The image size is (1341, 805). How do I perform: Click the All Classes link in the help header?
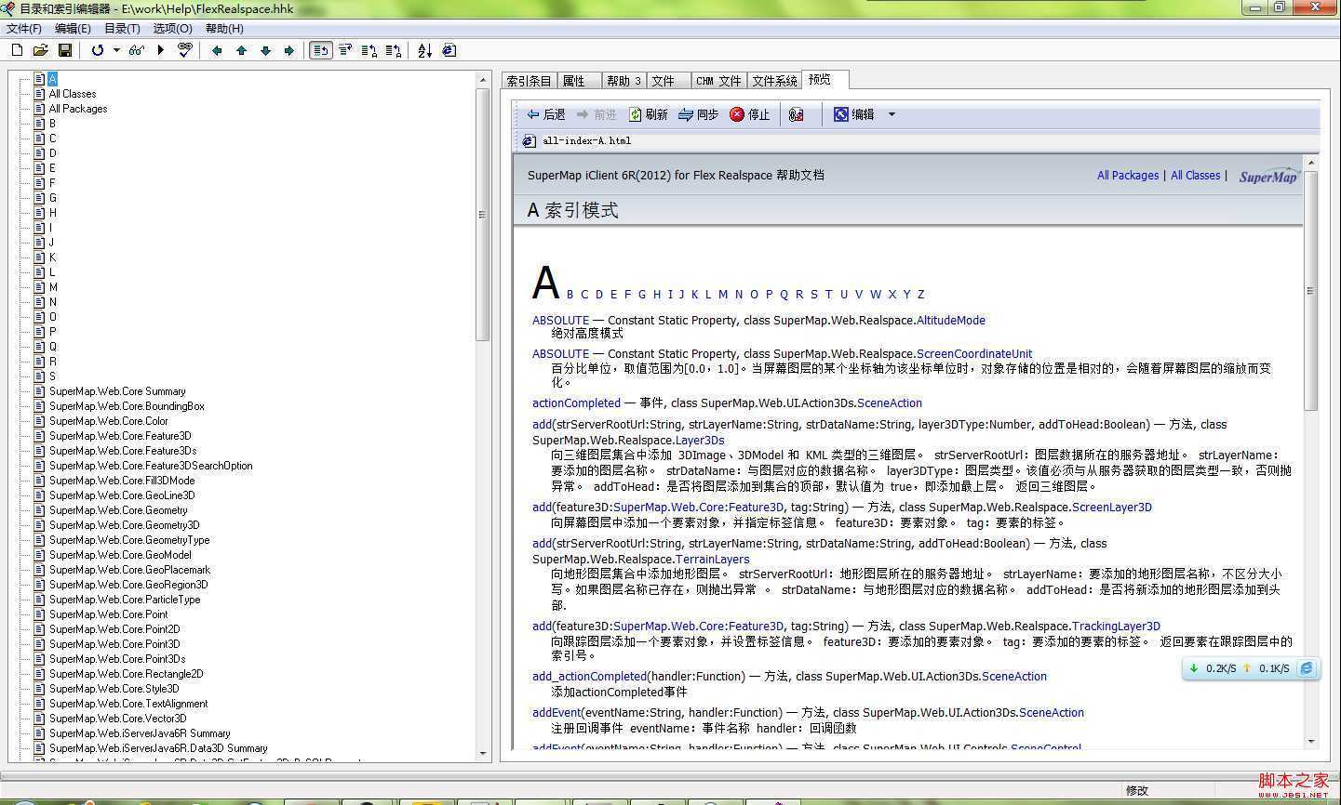(1195, 175)
